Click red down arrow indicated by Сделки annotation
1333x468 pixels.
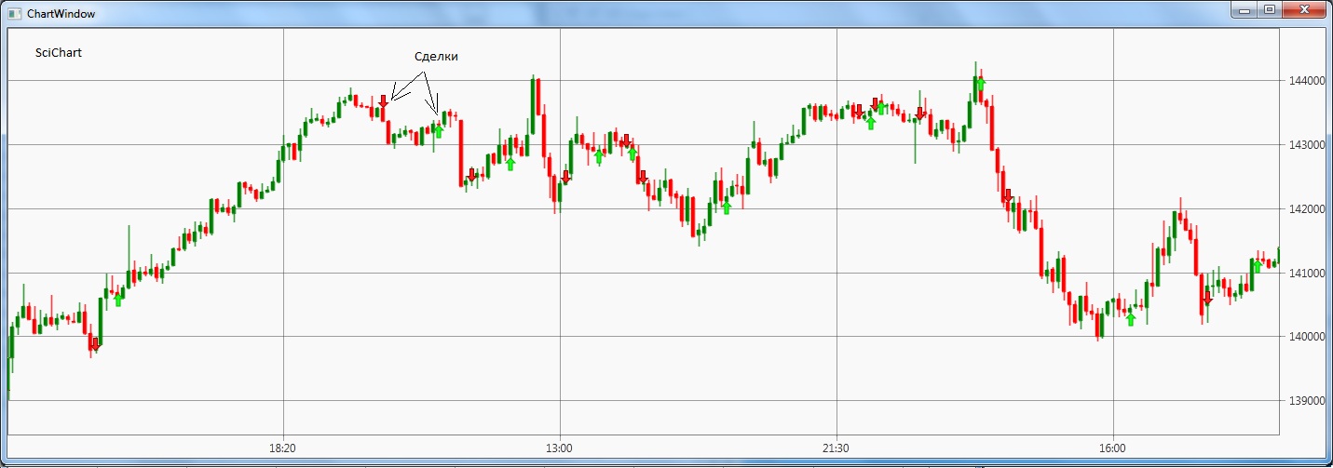(x=383, y=101)
